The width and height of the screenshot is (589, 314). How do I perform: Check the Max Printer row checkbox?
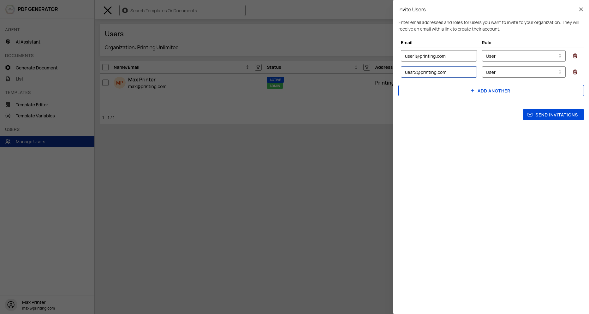[x=105, y=83]
